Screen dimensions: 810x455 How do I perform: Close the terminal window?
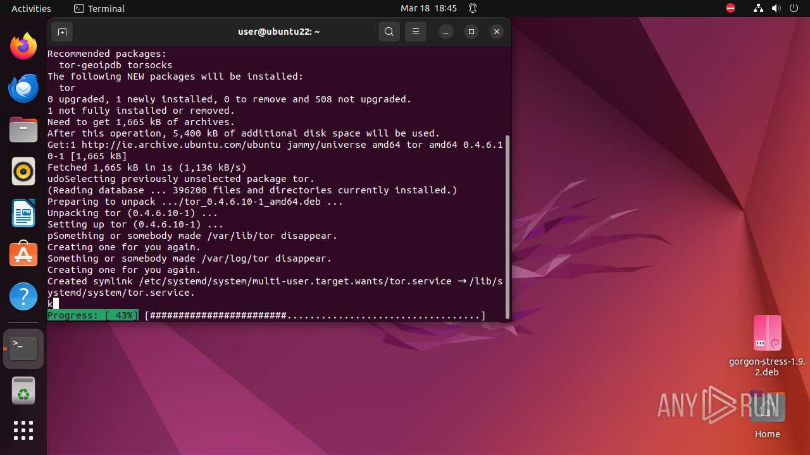(497, 32)
